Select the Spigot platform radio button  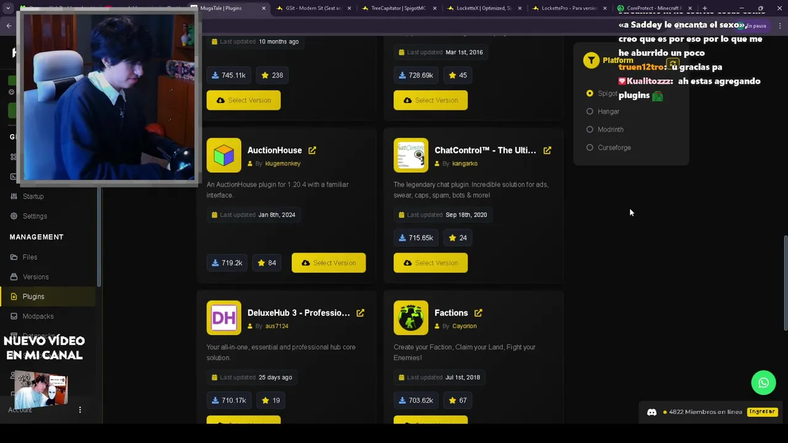point(590,94)
